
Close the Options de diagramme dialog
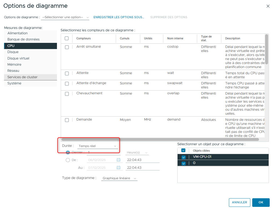tap(268, 6)
